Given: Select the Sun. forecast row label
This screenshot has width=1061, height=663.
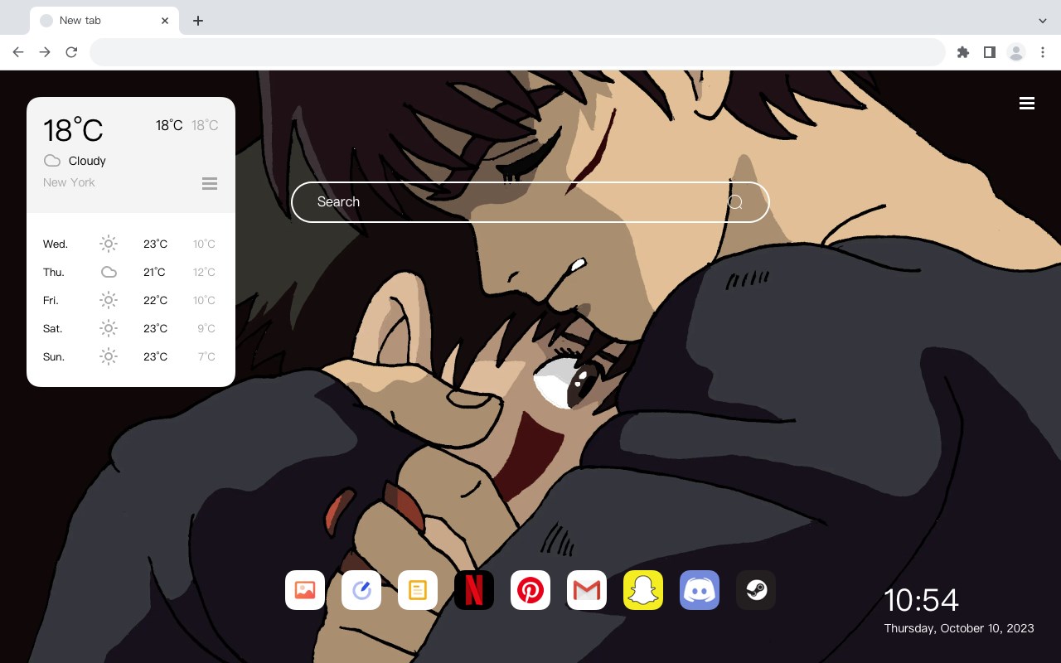Looking at the screenshot, I should (54, 356).
